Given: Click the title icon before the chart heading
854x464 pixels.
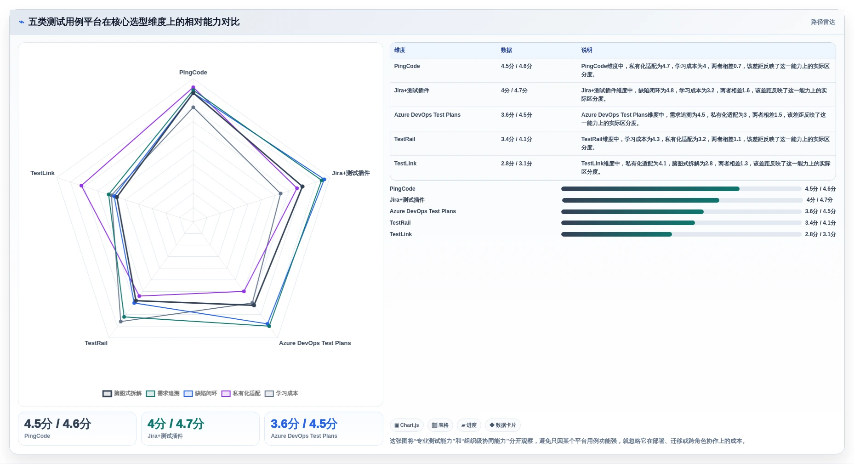Looking at the screenshot, I should click(21, 22).
